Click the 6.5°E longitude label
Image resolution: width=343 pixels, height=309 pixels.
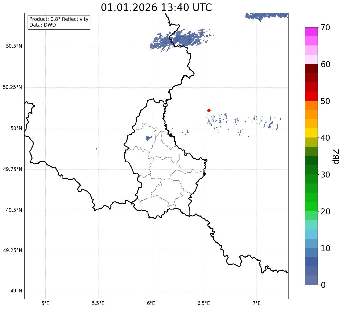click(x=204, y=303)
